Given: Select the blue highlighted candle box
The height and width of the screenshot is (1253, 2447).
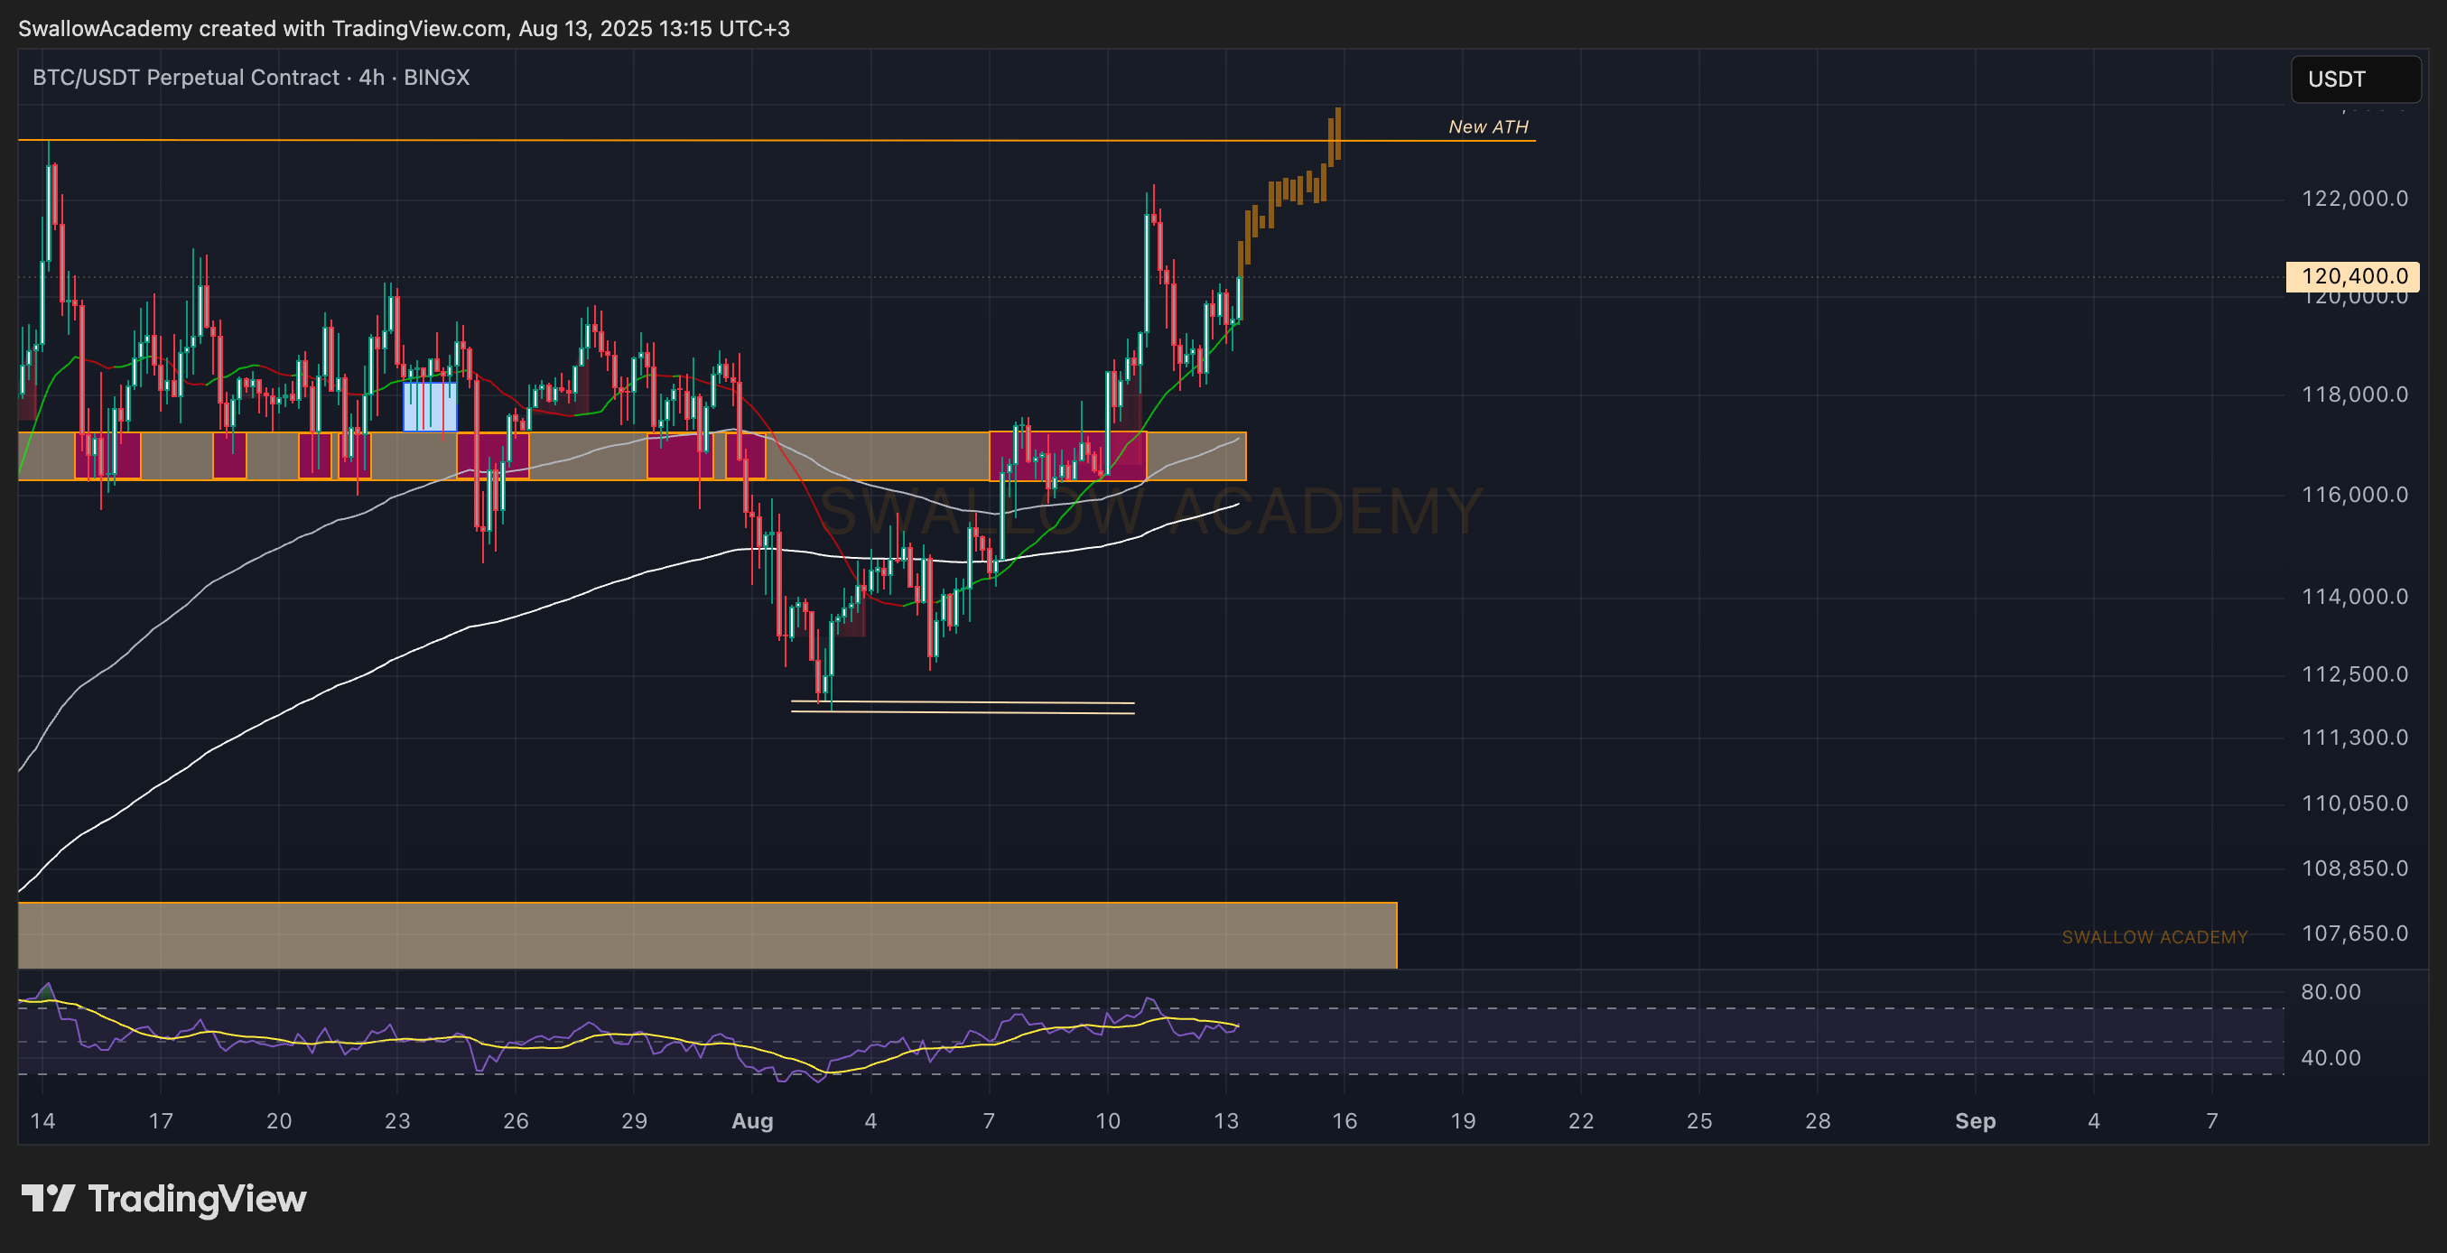Looking at the screenshot, I should pyautogui.click(x=431, y=406).
